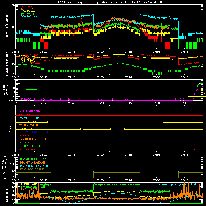Click the DECIMATION_WEIGHT legend label

pos(33,163)
